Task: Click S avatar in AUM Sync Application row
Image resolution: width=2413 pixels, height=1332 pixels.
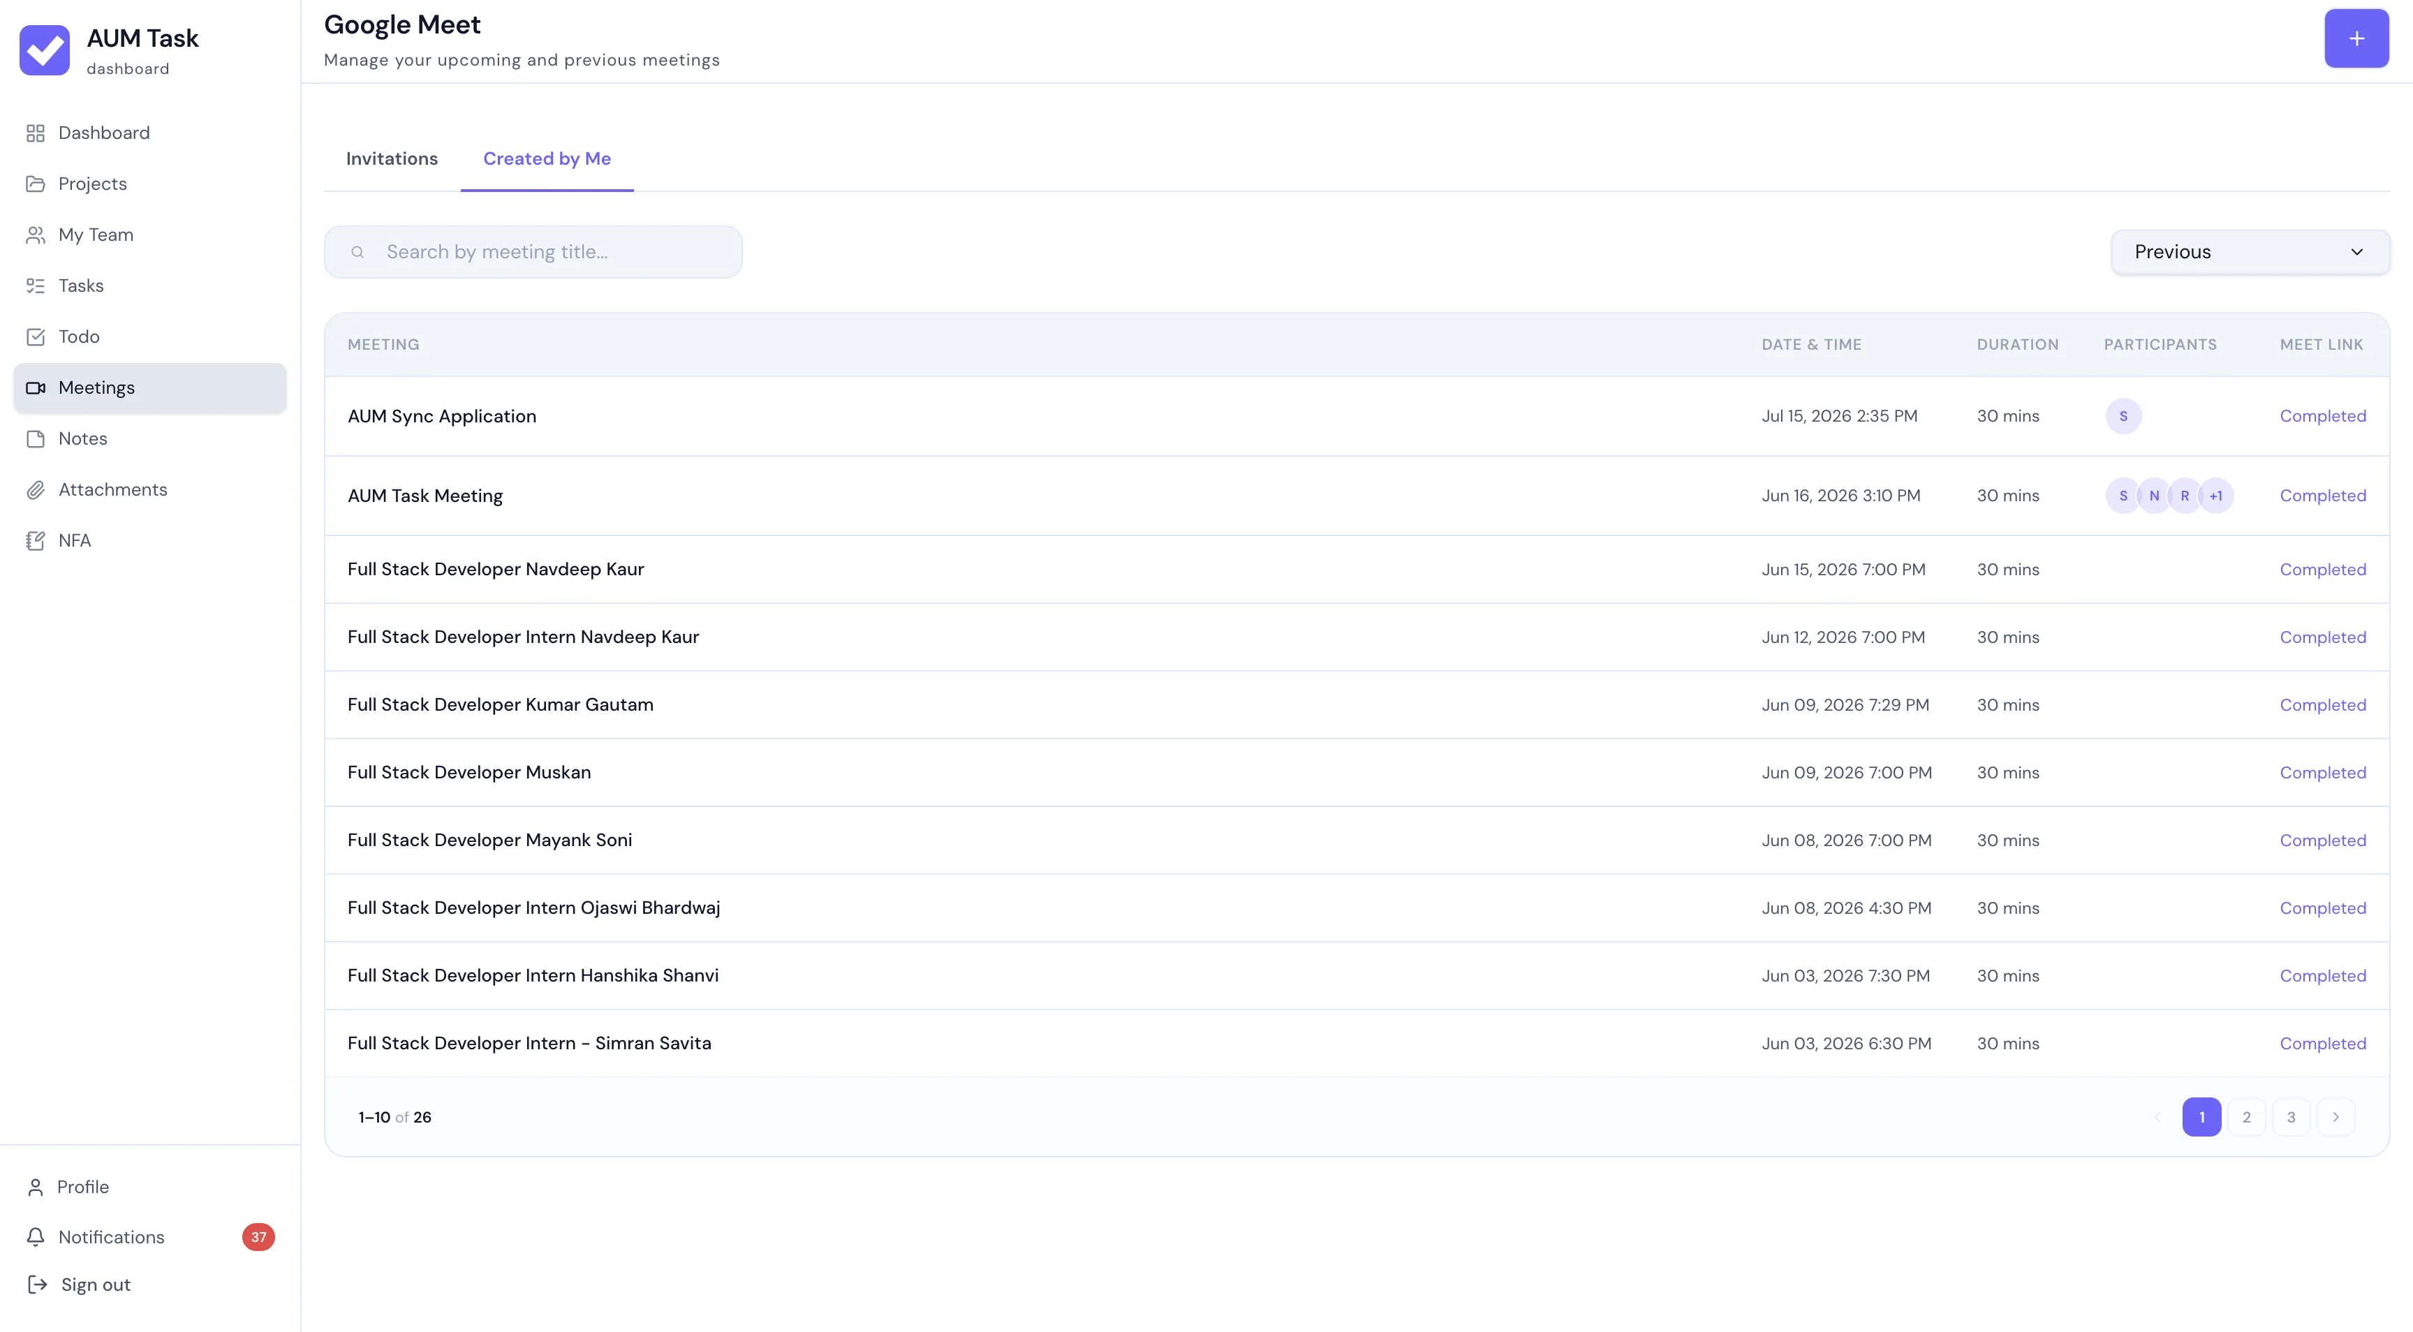Action: (2123, 417)
